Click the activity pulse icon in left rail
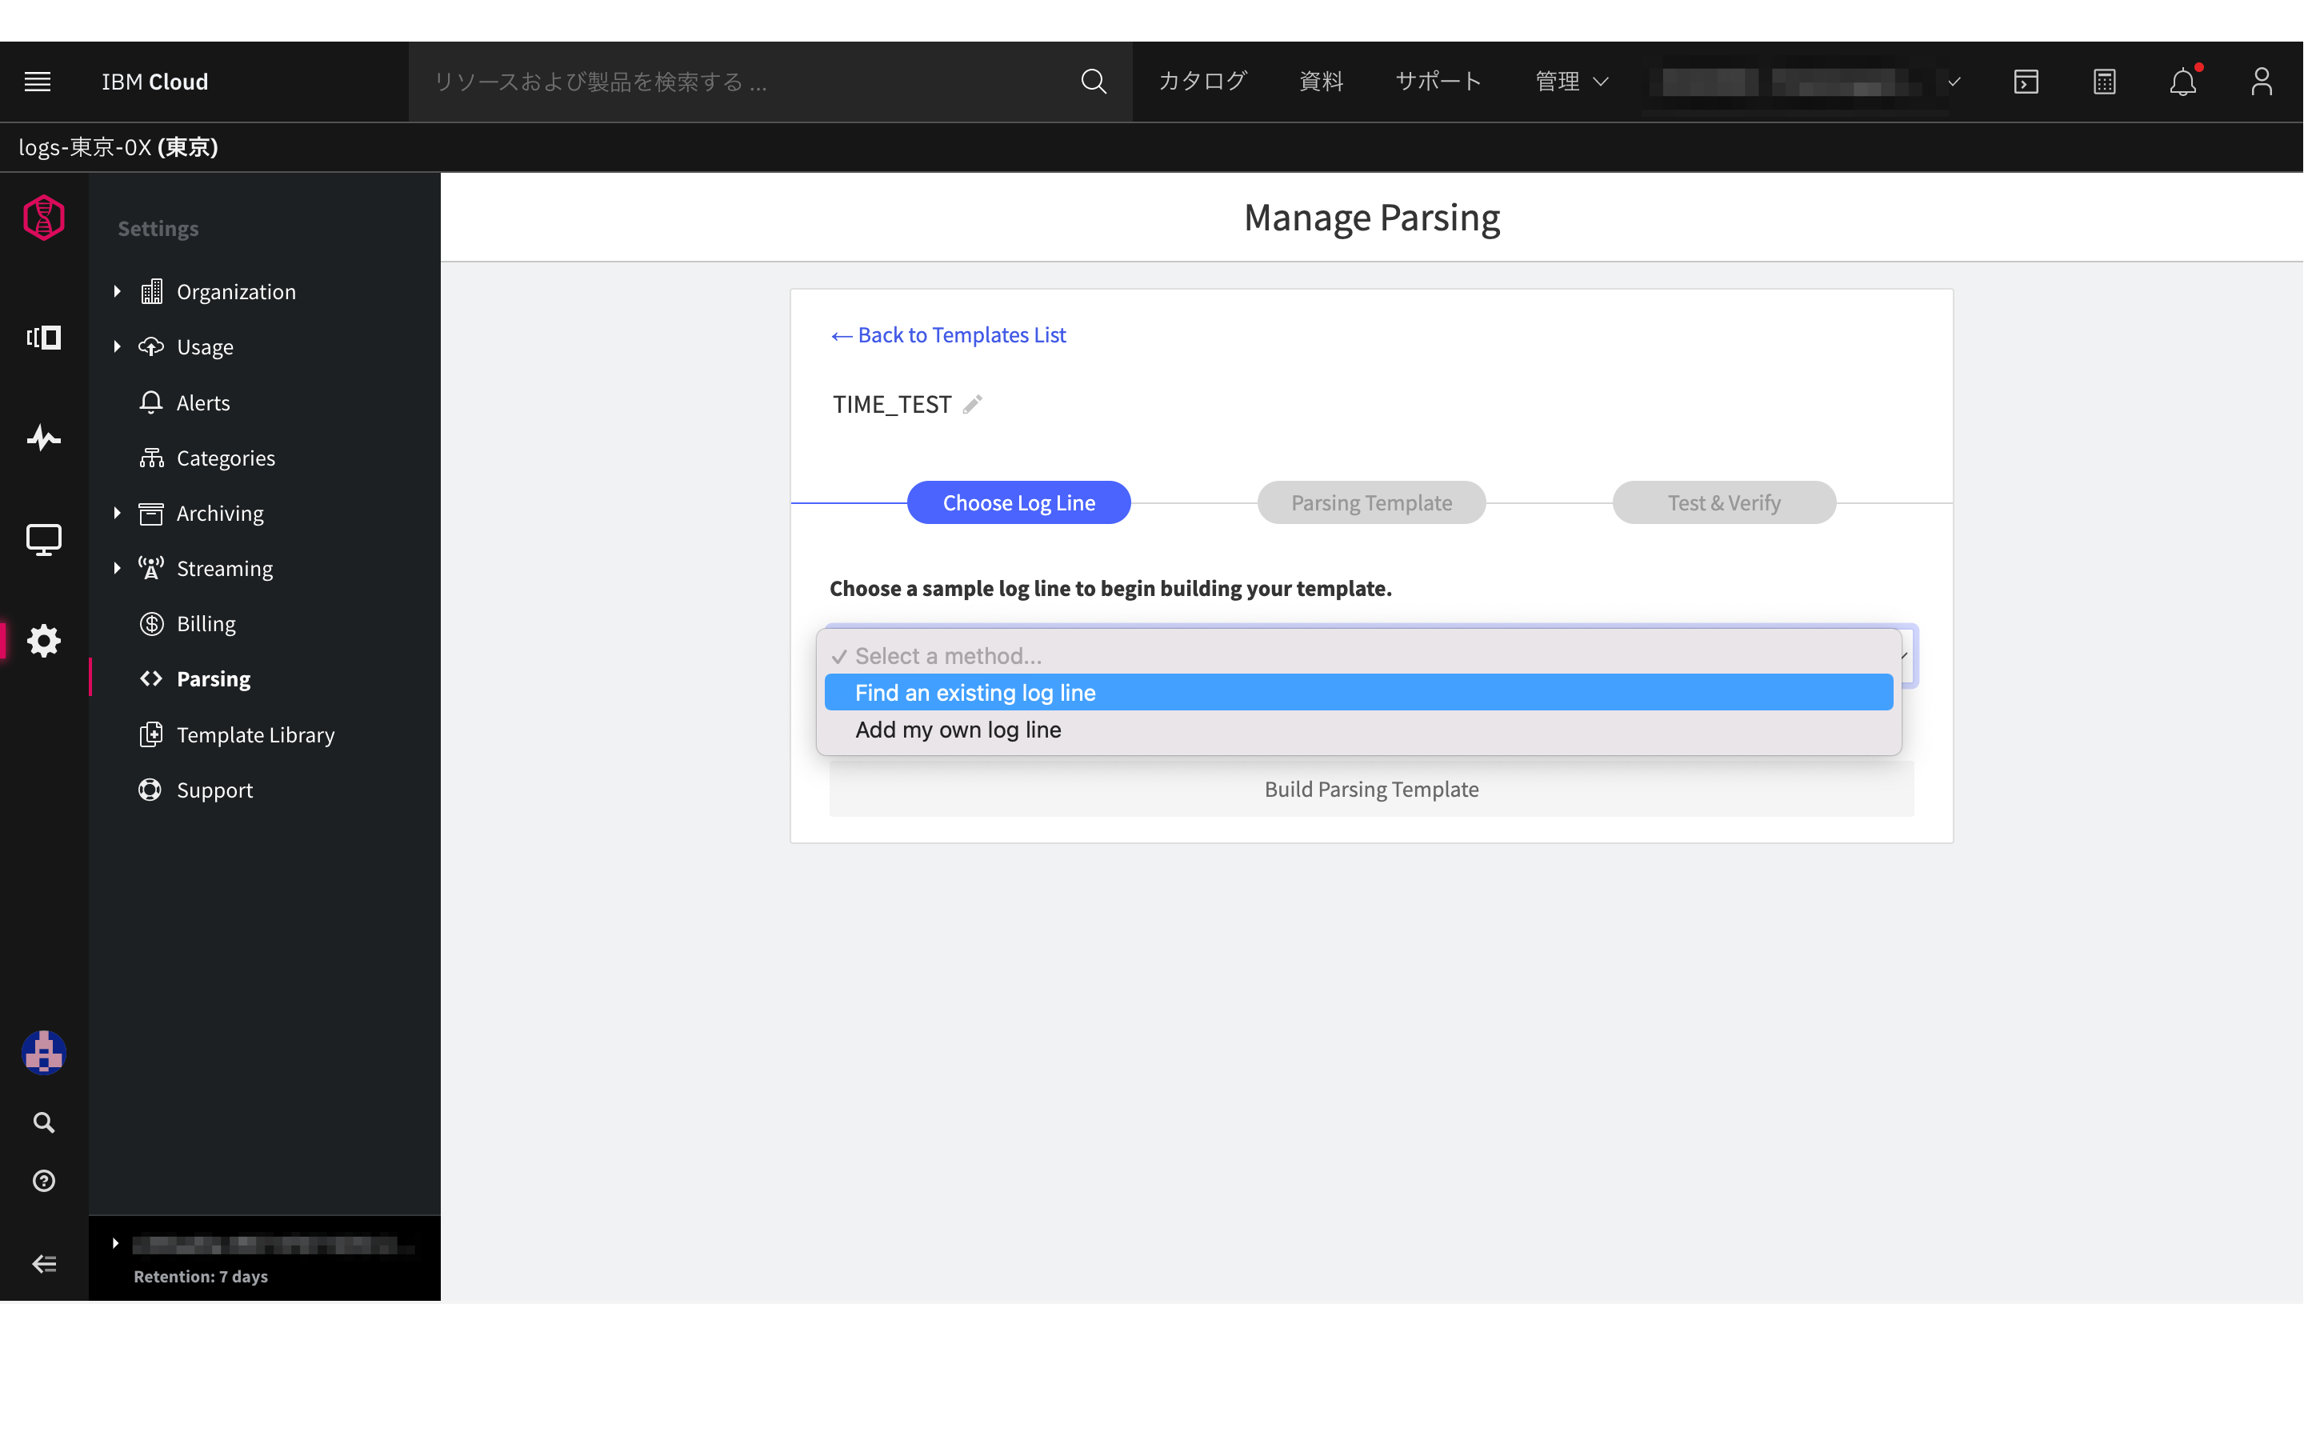Viewport: 2304px width, 1440px height. click(x=44, y=438)
